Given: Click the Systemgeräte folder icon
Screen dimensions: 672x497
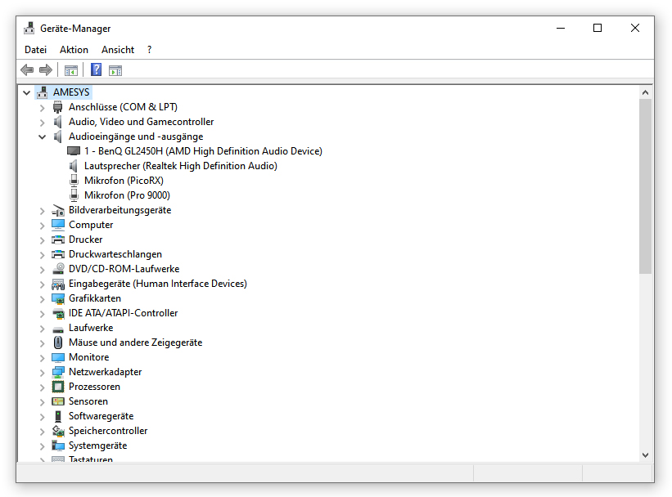Looking at the screenshot, I should 58,446.
